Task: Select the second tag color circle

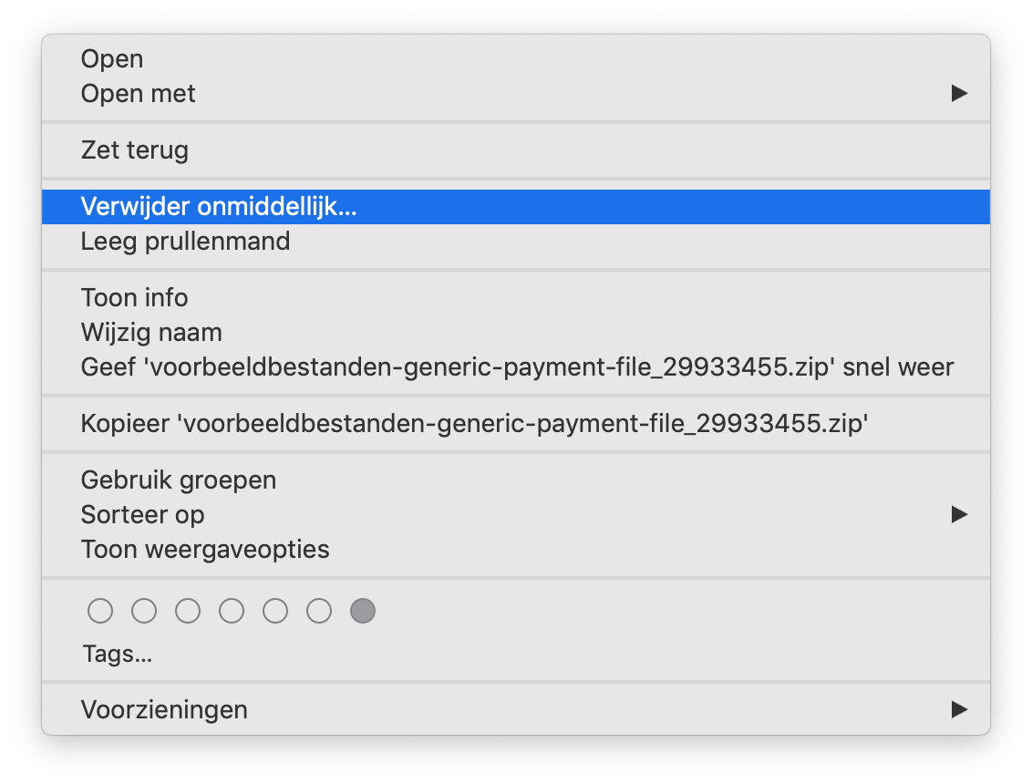Action: 144,611
